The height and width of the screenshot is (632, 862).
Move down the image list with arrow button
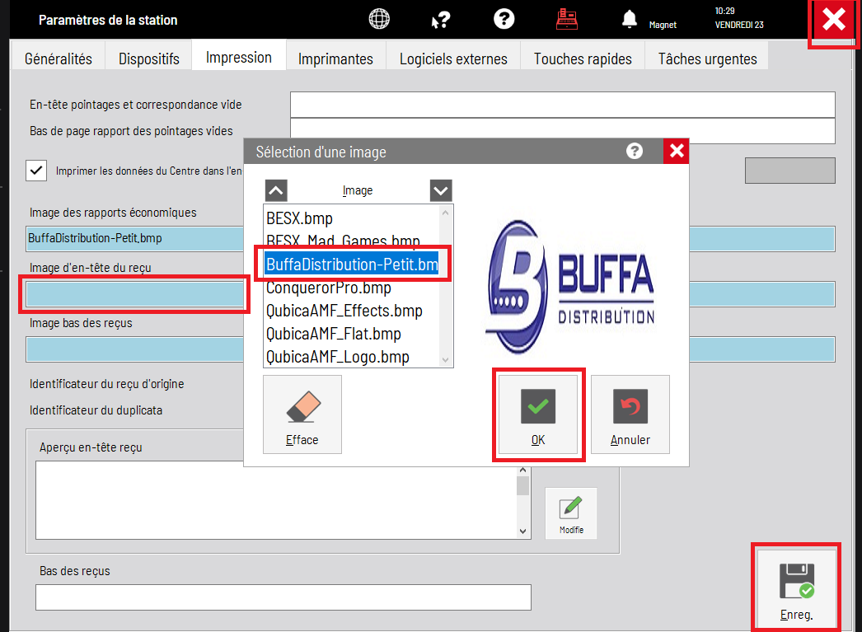click(x=440, y=190)
